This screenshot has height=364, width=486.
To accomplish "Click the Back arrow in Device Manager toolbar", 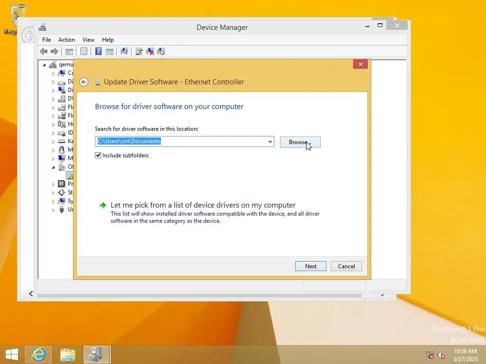I will pyautogui.click(x=44, y=51).
